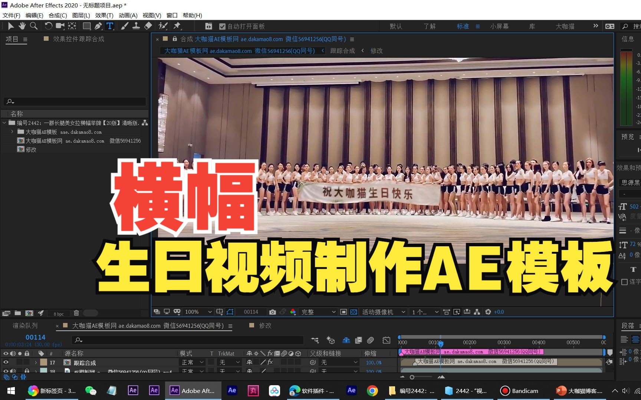
Task: Open the 编辑(E) menu
Action: (x=34, y=15)
